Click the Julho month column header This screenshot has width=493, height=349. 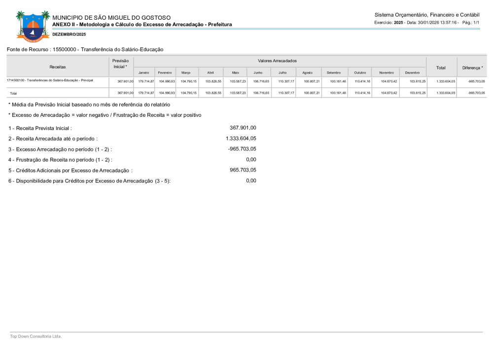[x=282, y=72]
